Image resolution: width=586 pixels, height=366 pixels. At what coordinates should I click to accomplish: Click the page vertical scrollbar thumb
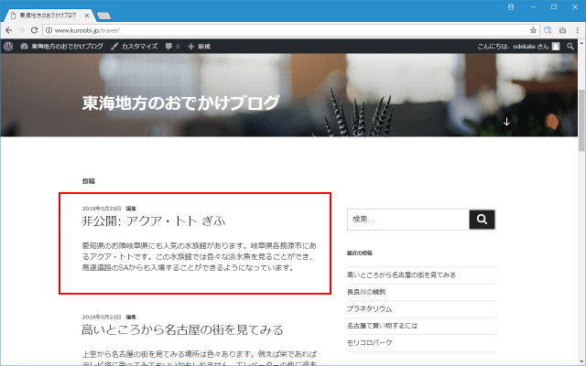point(581,120)
